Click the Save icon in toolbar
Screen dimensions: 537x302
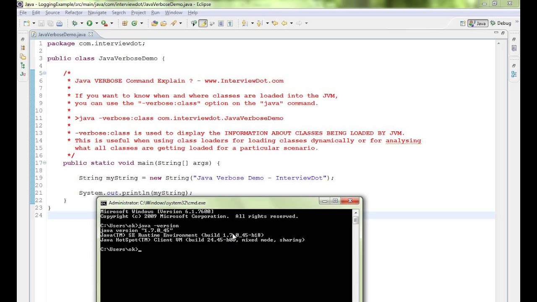(x=41, y=23)
